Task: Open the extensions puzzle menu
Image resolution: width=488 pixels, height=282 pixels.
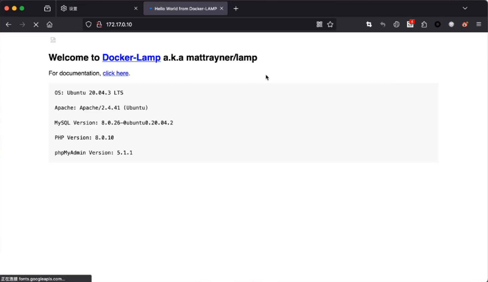Action: 424,24
